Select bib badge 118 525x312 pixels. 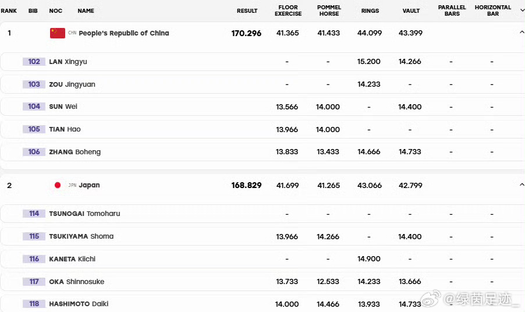[34, 304]
